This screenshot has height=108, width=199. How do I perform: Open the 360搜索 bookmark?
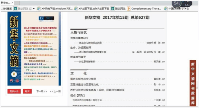click(7, 9)
